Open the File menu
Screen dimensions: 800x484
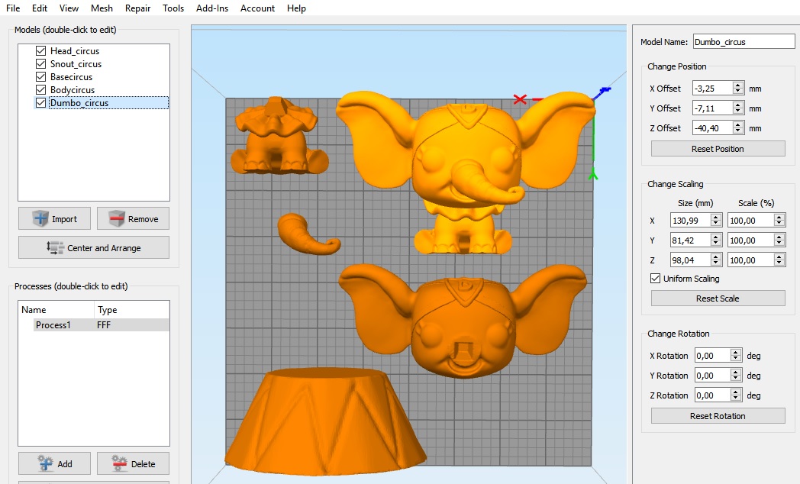[x=13, y=8]
